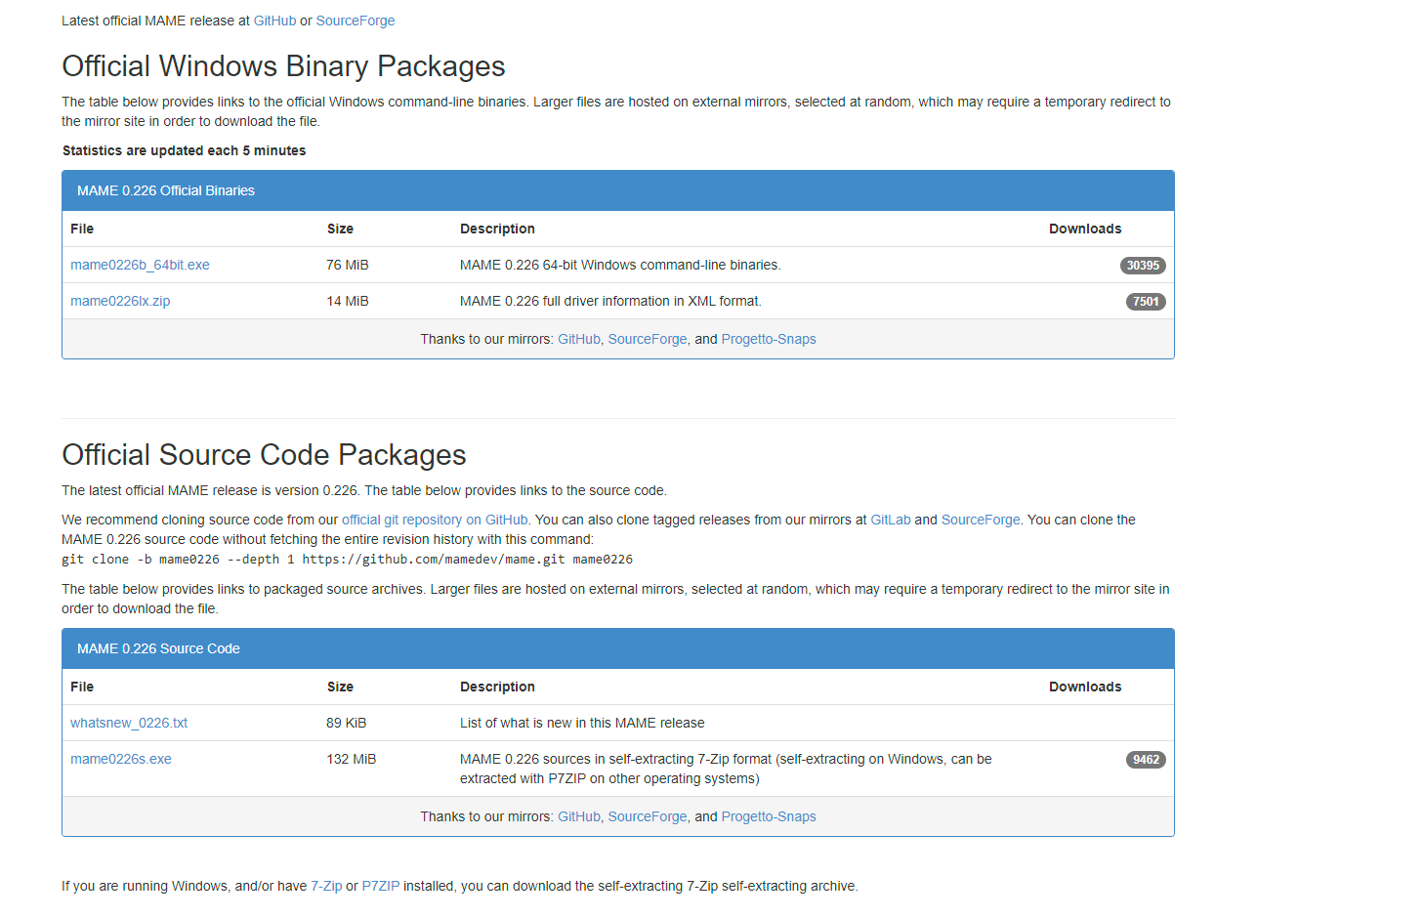
Task: Open official git repository on GitHub link
Action: [435, 520]
